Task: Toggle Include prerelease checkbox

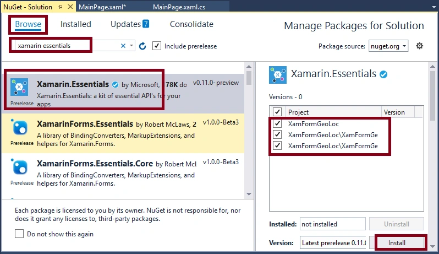Action: point(157,46)
